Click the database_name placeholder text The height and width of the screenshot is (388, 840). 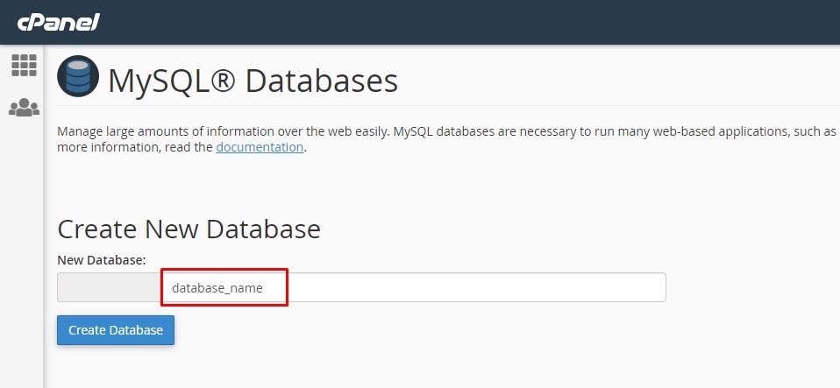[217, 287]
